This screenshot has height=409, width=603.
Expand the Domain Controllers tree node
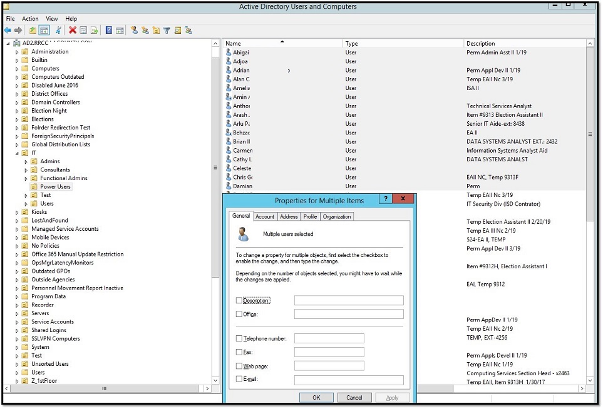coord(17,103)
